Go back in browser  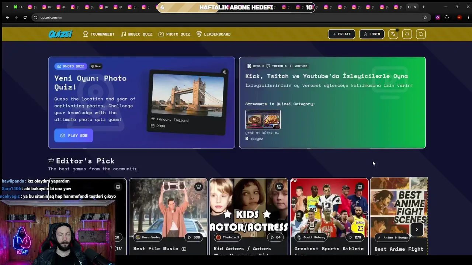pos(7,17)
